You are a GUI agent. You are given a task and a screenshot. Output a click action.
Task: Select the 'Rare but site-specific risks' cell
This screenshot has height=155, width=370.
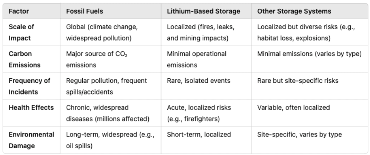pos(298,81)
